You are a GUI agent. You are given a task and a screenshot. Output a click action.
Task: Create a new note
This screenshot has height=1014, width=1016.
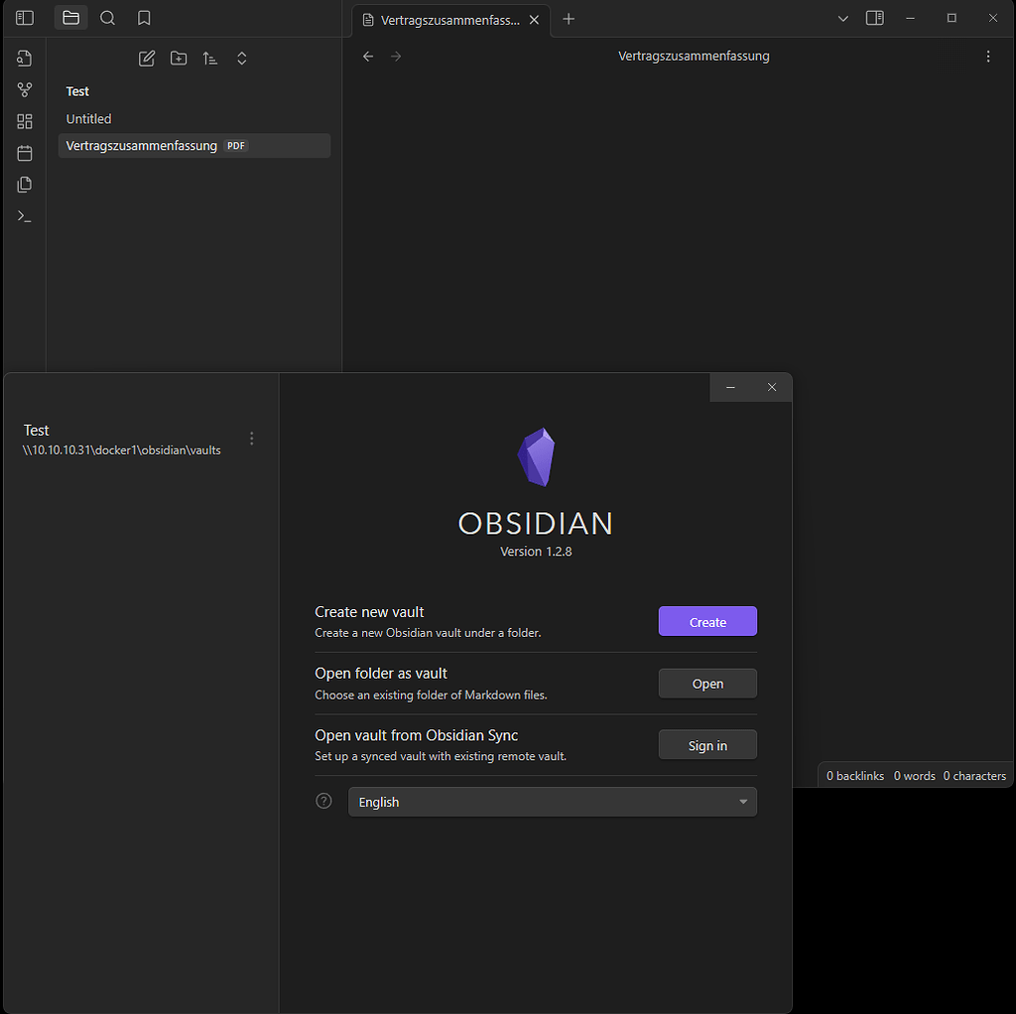click(x=146, y=59)
